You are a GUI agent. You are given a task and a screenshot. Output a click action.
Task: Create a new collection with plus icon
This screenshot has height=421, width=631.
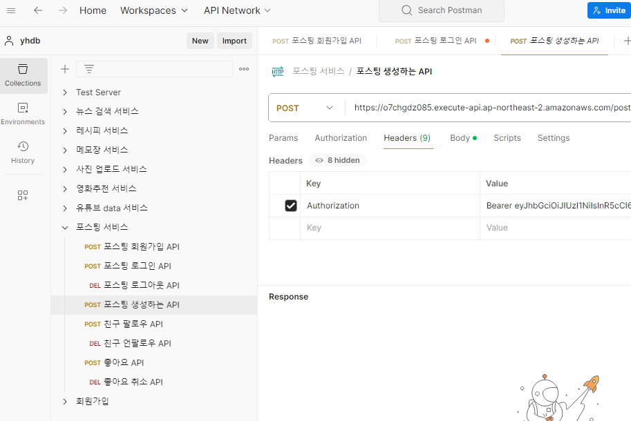[x=65, y=69]
